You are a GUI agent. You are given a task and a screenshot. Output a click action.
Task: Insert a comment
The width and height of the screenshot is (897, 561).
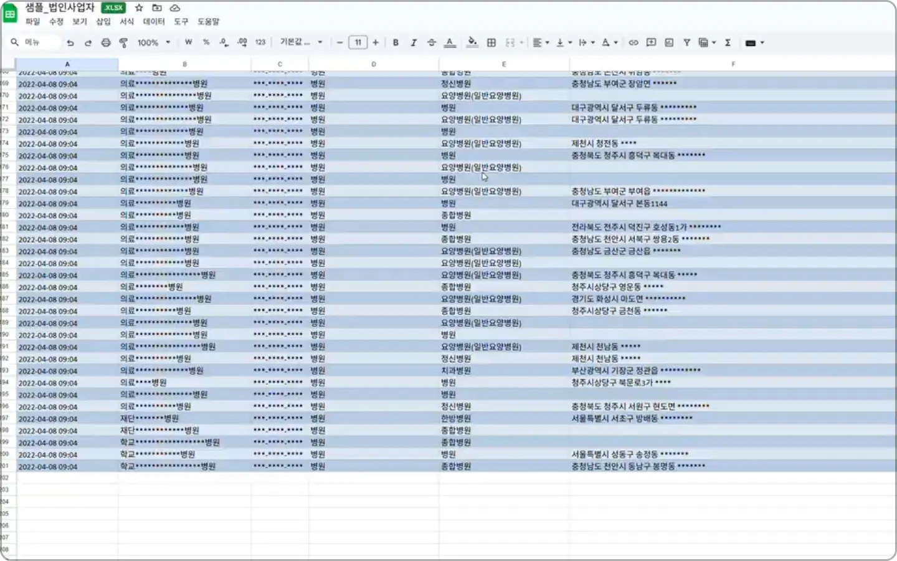[x=651, y=42]
